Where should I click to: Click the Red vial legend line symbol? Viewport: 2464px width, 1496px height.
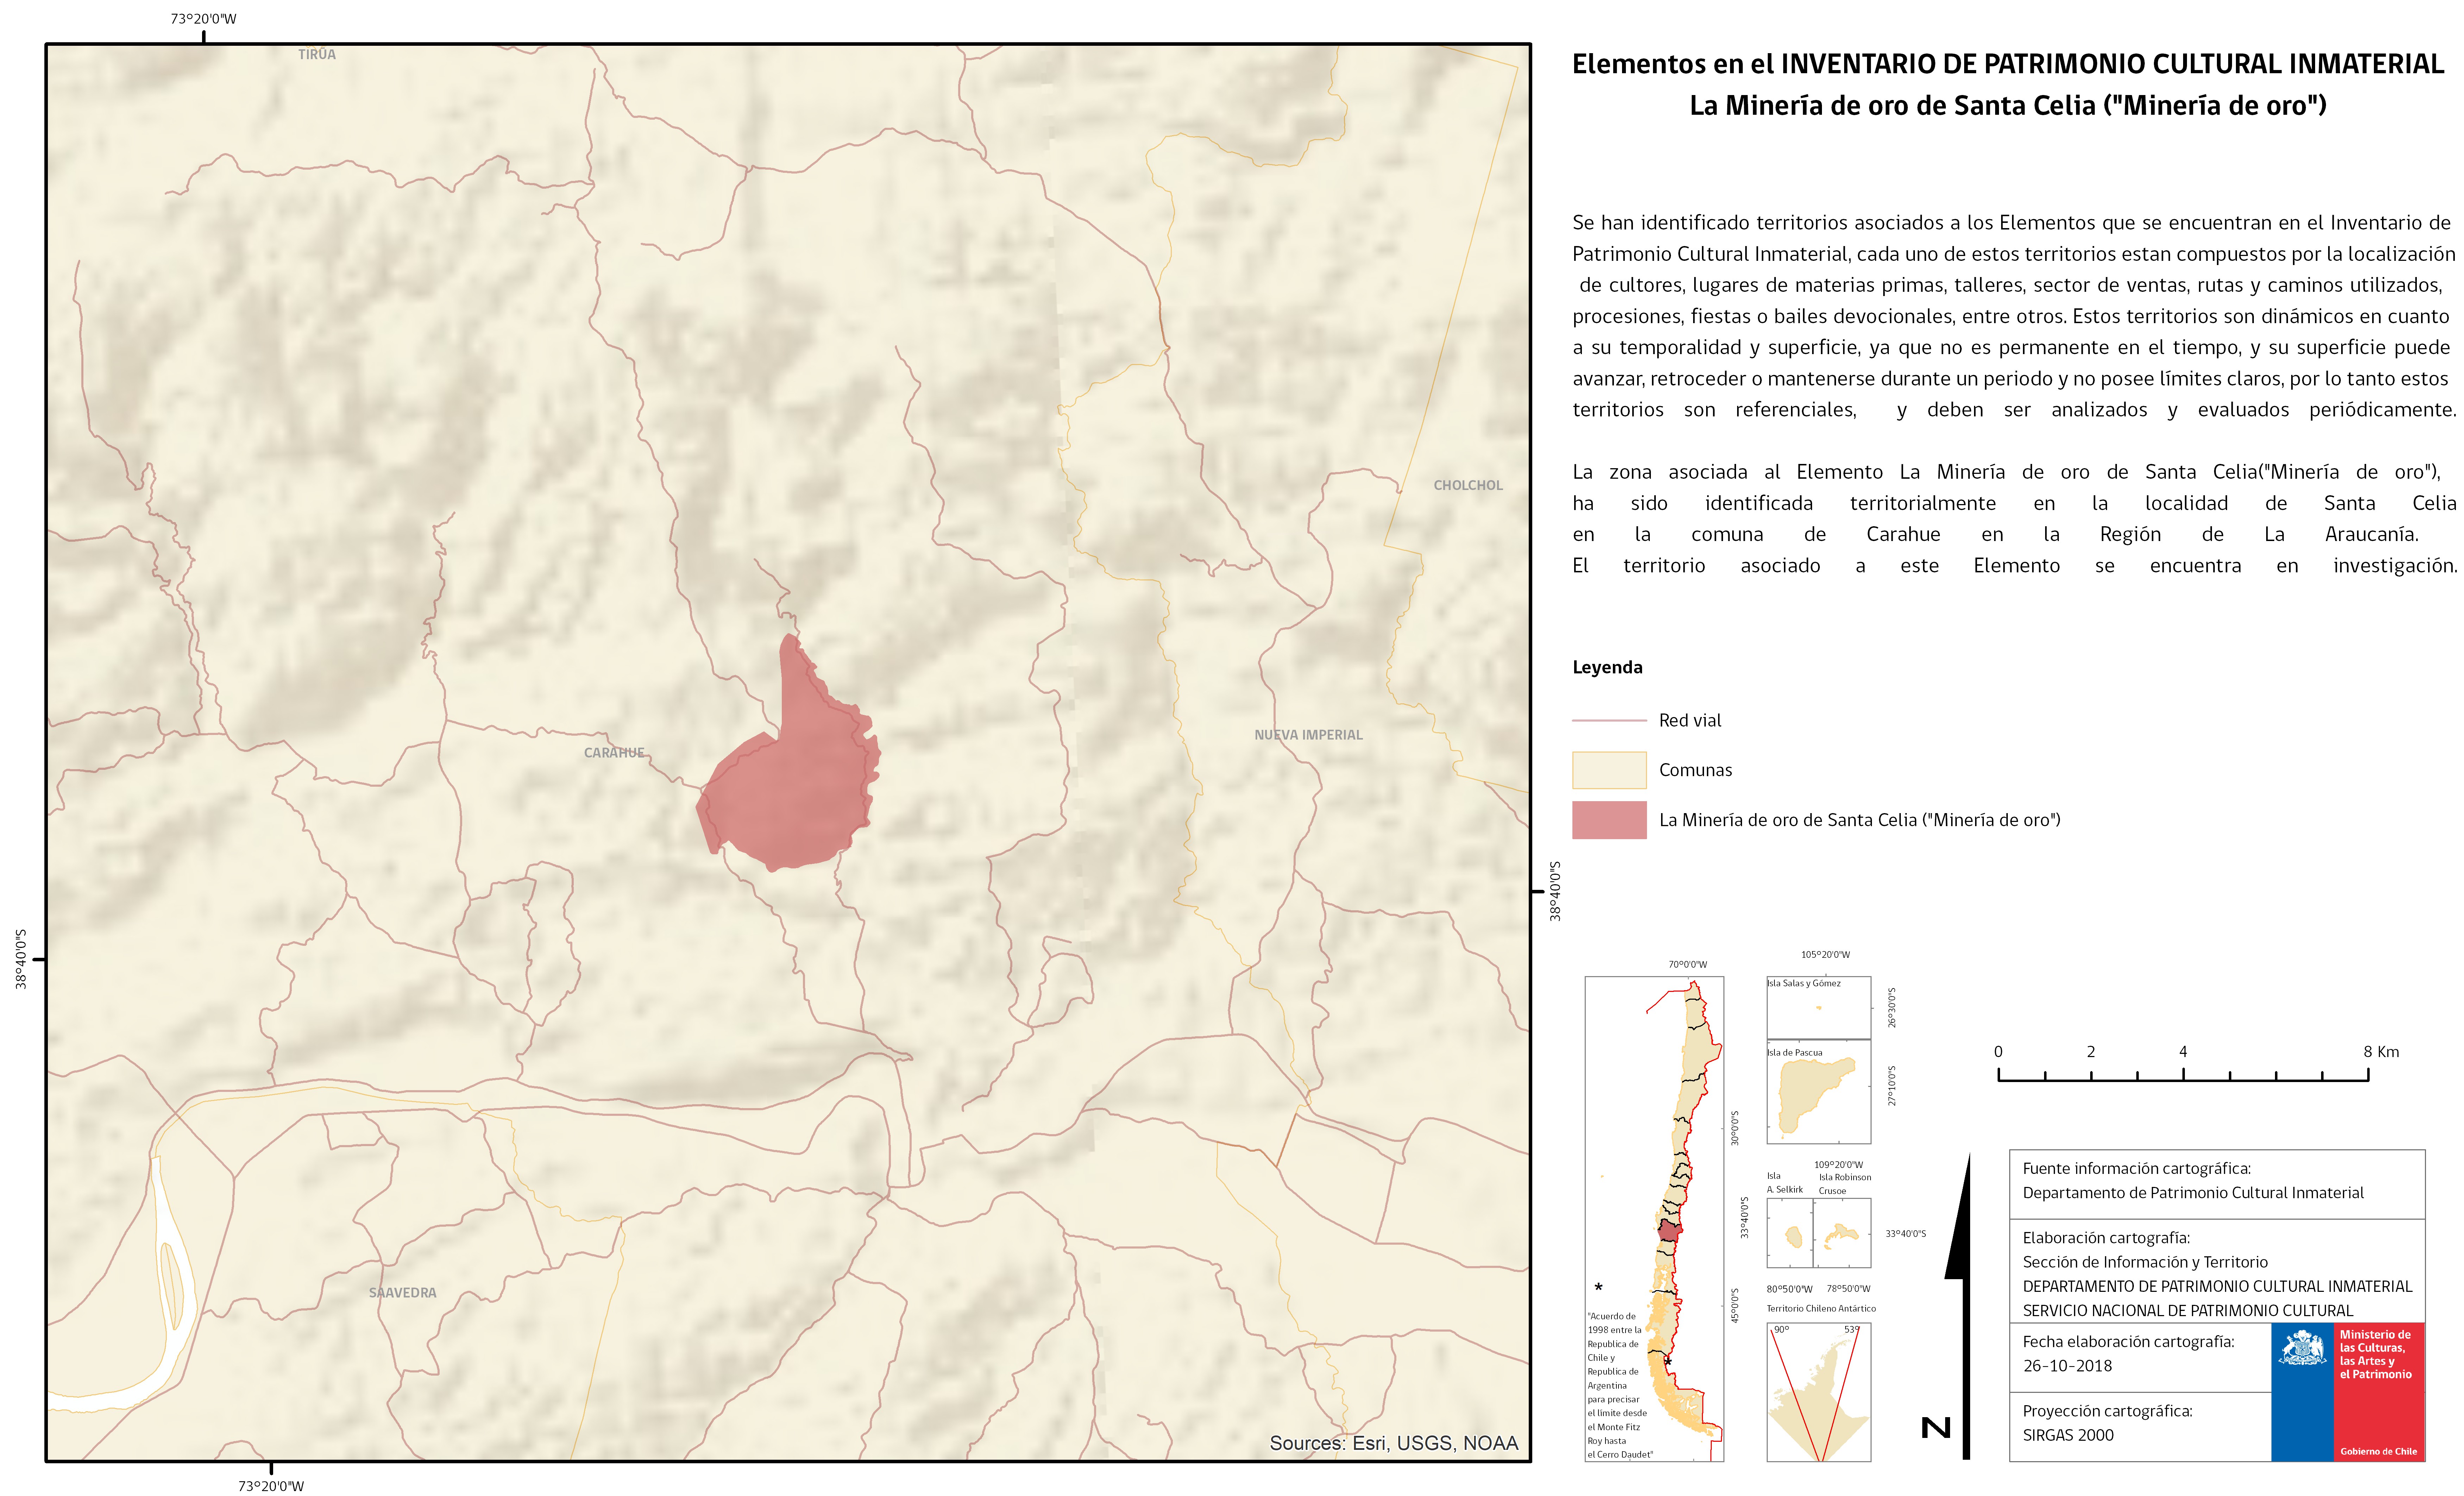(1609, 720)
